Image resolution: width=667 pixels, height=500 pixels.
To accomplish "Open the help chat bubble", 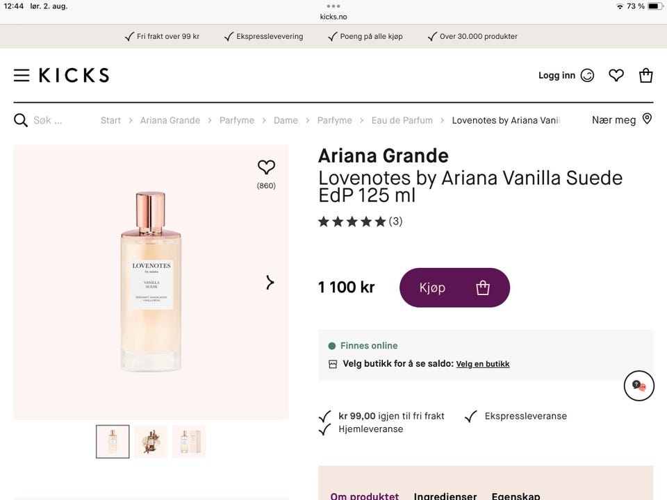I will tap(639, 386).
